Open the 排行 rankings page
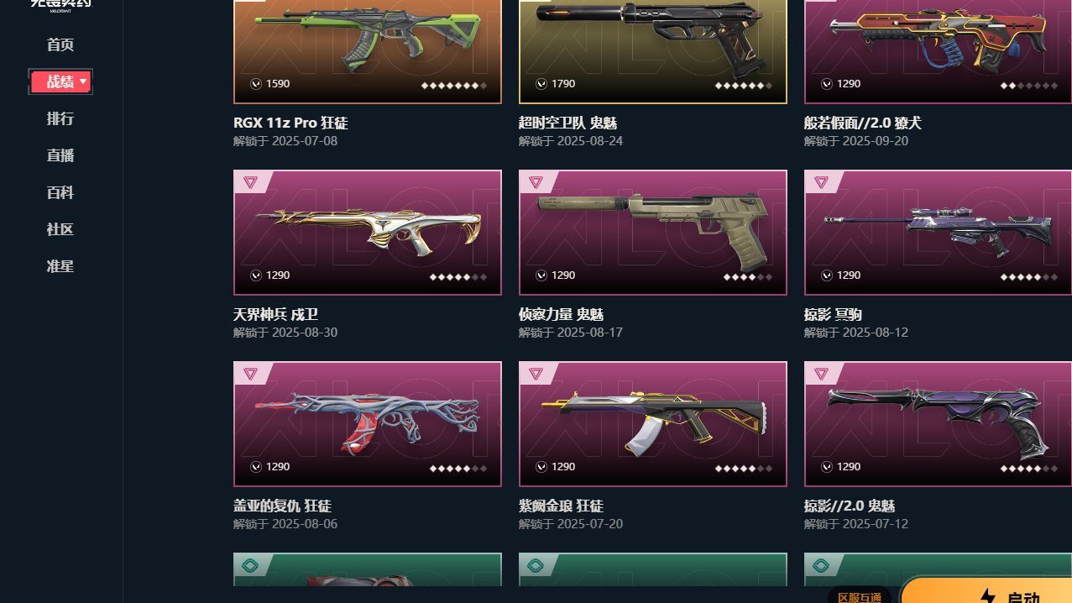Image resolution: width=1072 pixels, height=603 pixels. 60,118
